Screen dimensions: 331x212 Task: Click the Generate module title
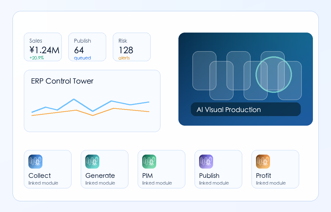coord(100,176)
